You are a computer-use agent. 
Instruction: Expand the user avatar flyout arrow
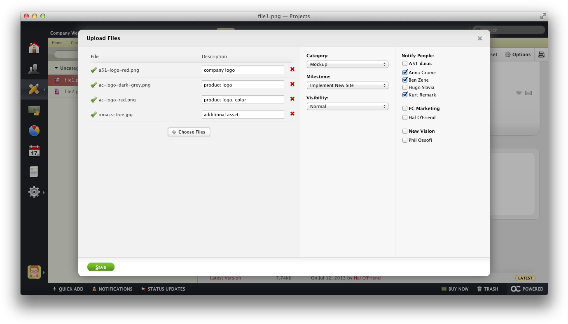click(x=44, y=272)
